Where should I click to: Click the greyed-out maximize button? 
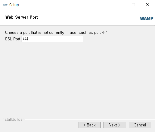133,5
